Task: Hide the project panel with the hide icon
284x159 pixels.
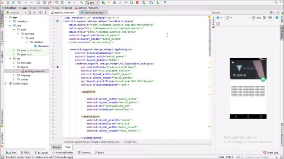Action: 46,12
